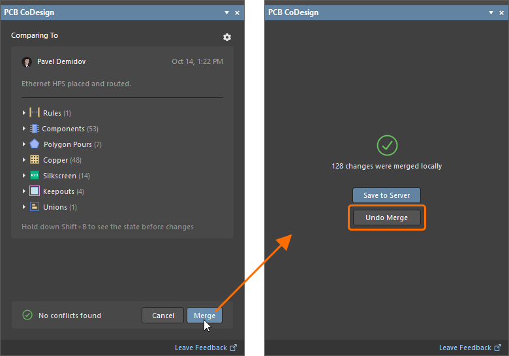Click the Rules category icon
The width and height of the screenshot is (509, 356).
pyautogui.click(x=35, y=113)
